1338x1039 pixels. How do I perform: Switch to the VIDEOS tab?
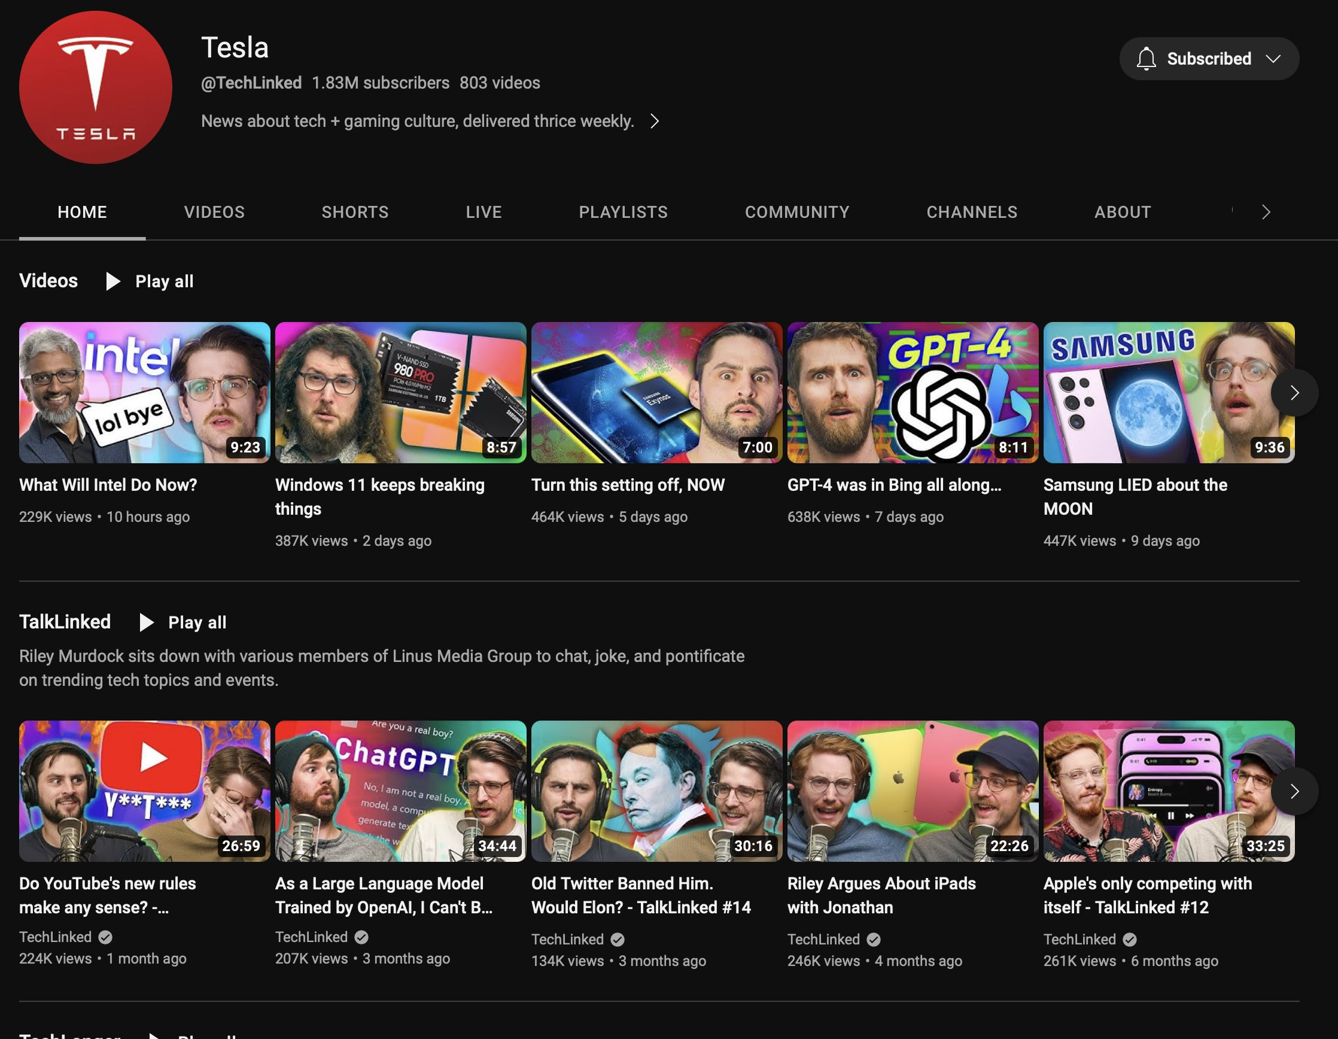coord(214,212)
